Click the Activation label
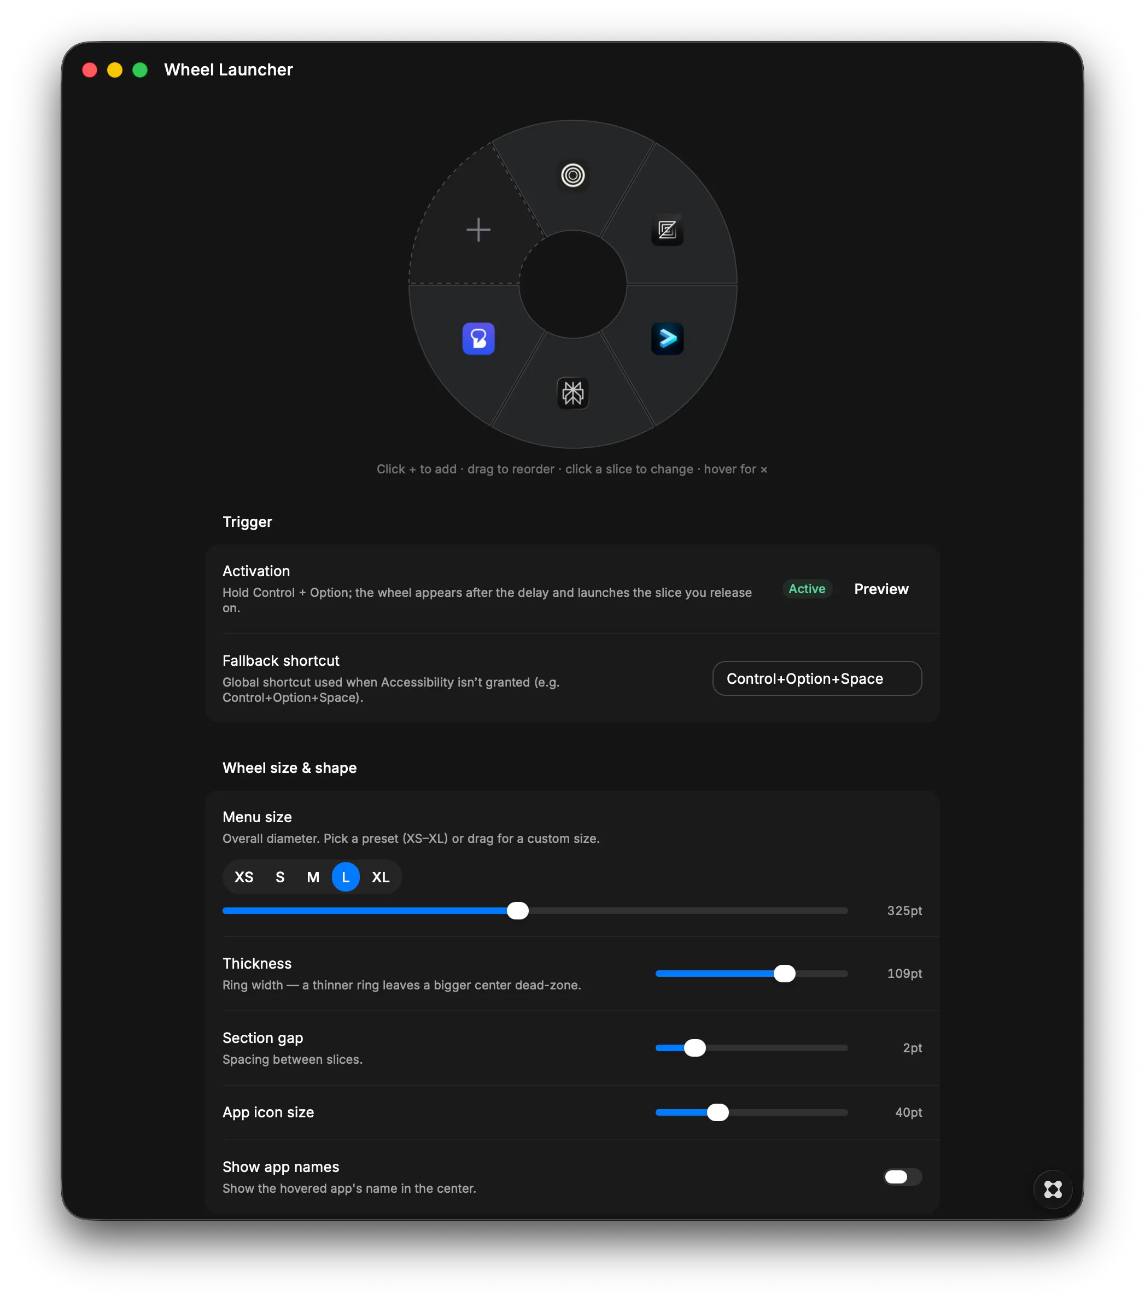 (x=256, y=571)
